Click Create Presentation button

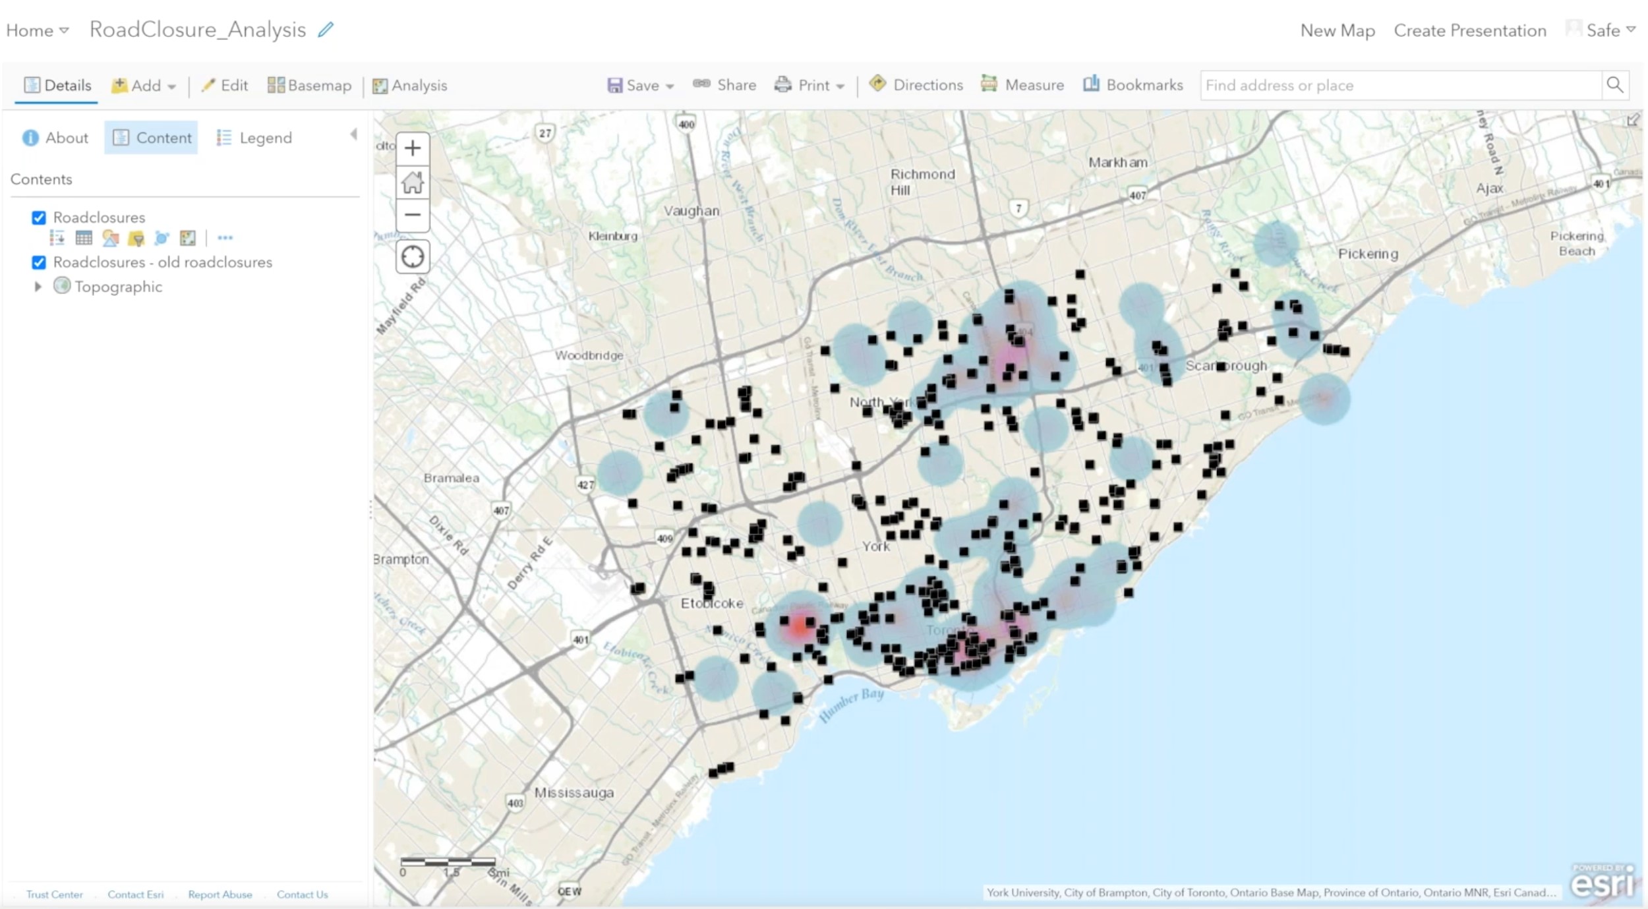[1470, 30]
